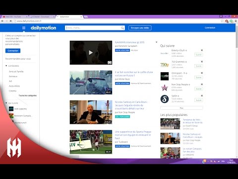Dismiss the 750 Grammes suggestion
Image resolution: width=238 pixels, height=179 pixels.
click(x=202, y=62)
